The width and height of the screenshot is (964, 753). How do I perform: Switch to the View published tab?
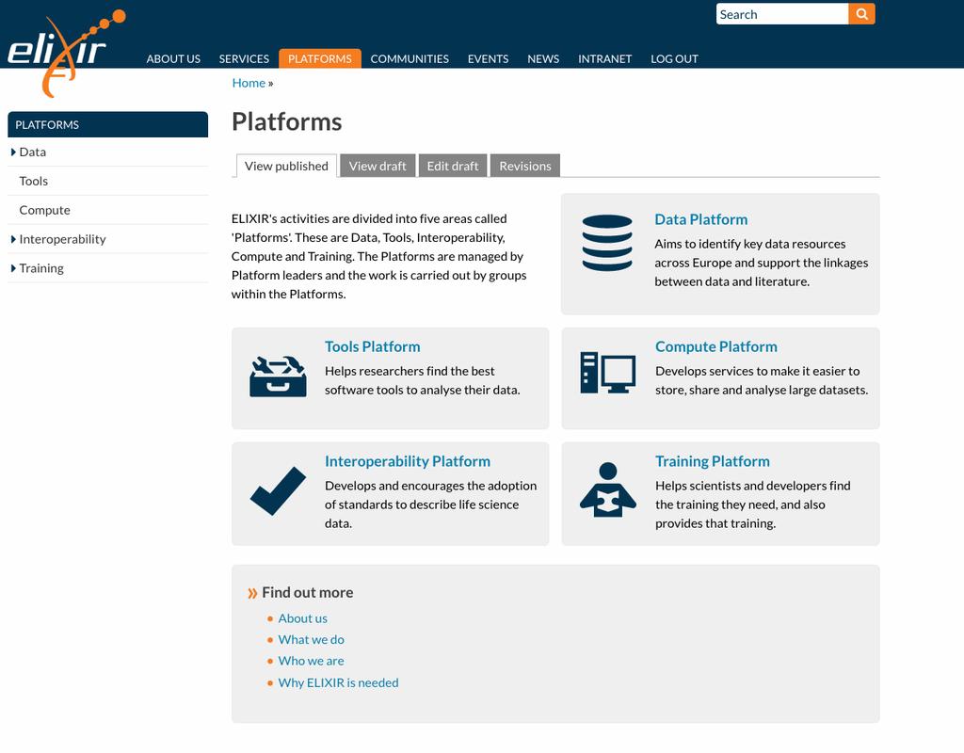point(286,166)
